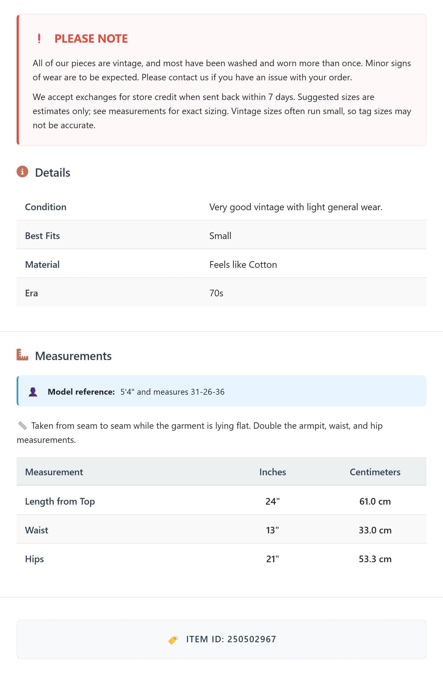Click the ruler icon beside Measurements
The height and width of the screenshot is (673, 443).
(x=22, y=355)
